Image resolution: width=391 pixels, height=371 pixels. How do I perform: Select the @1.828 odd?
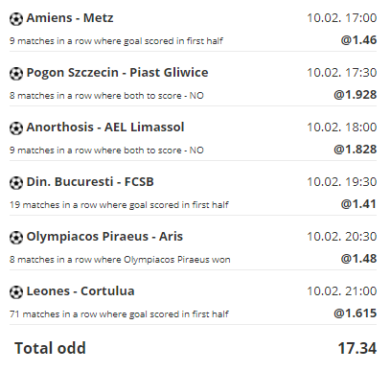pos(356,150)
